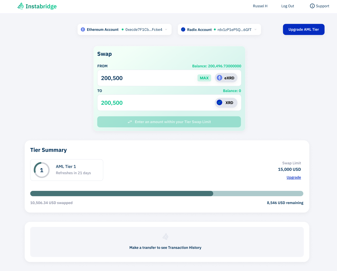
Task: Click Enter an amount within Tier Swap Limit button
Action: tap(169, 122)
